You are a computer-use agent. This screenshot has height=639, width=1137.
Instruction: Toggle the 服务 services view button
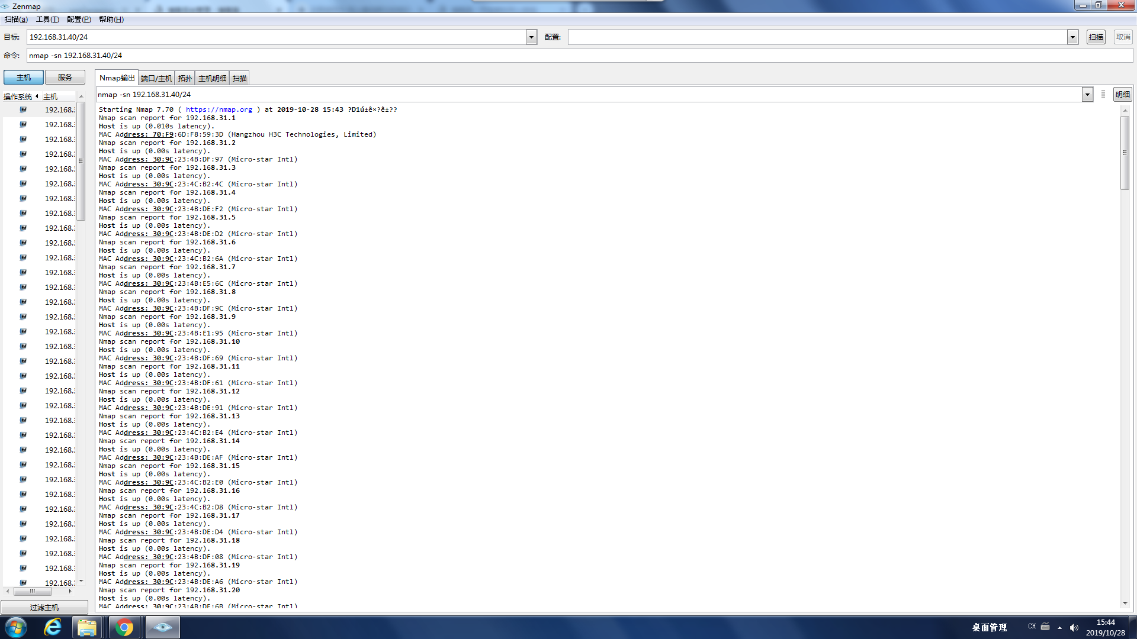coord(65,78)
